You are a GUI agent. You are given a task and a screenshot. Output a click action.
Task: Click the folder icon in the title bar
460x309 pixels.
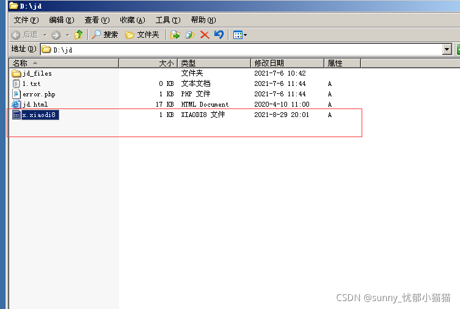click(13, 5)
